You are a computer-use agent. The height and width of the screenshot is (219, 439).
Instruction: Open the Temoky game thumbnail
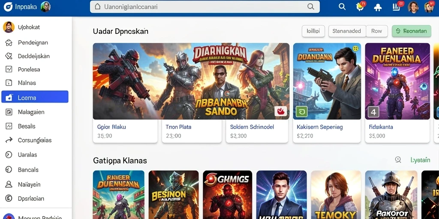(x=336, y=195)
